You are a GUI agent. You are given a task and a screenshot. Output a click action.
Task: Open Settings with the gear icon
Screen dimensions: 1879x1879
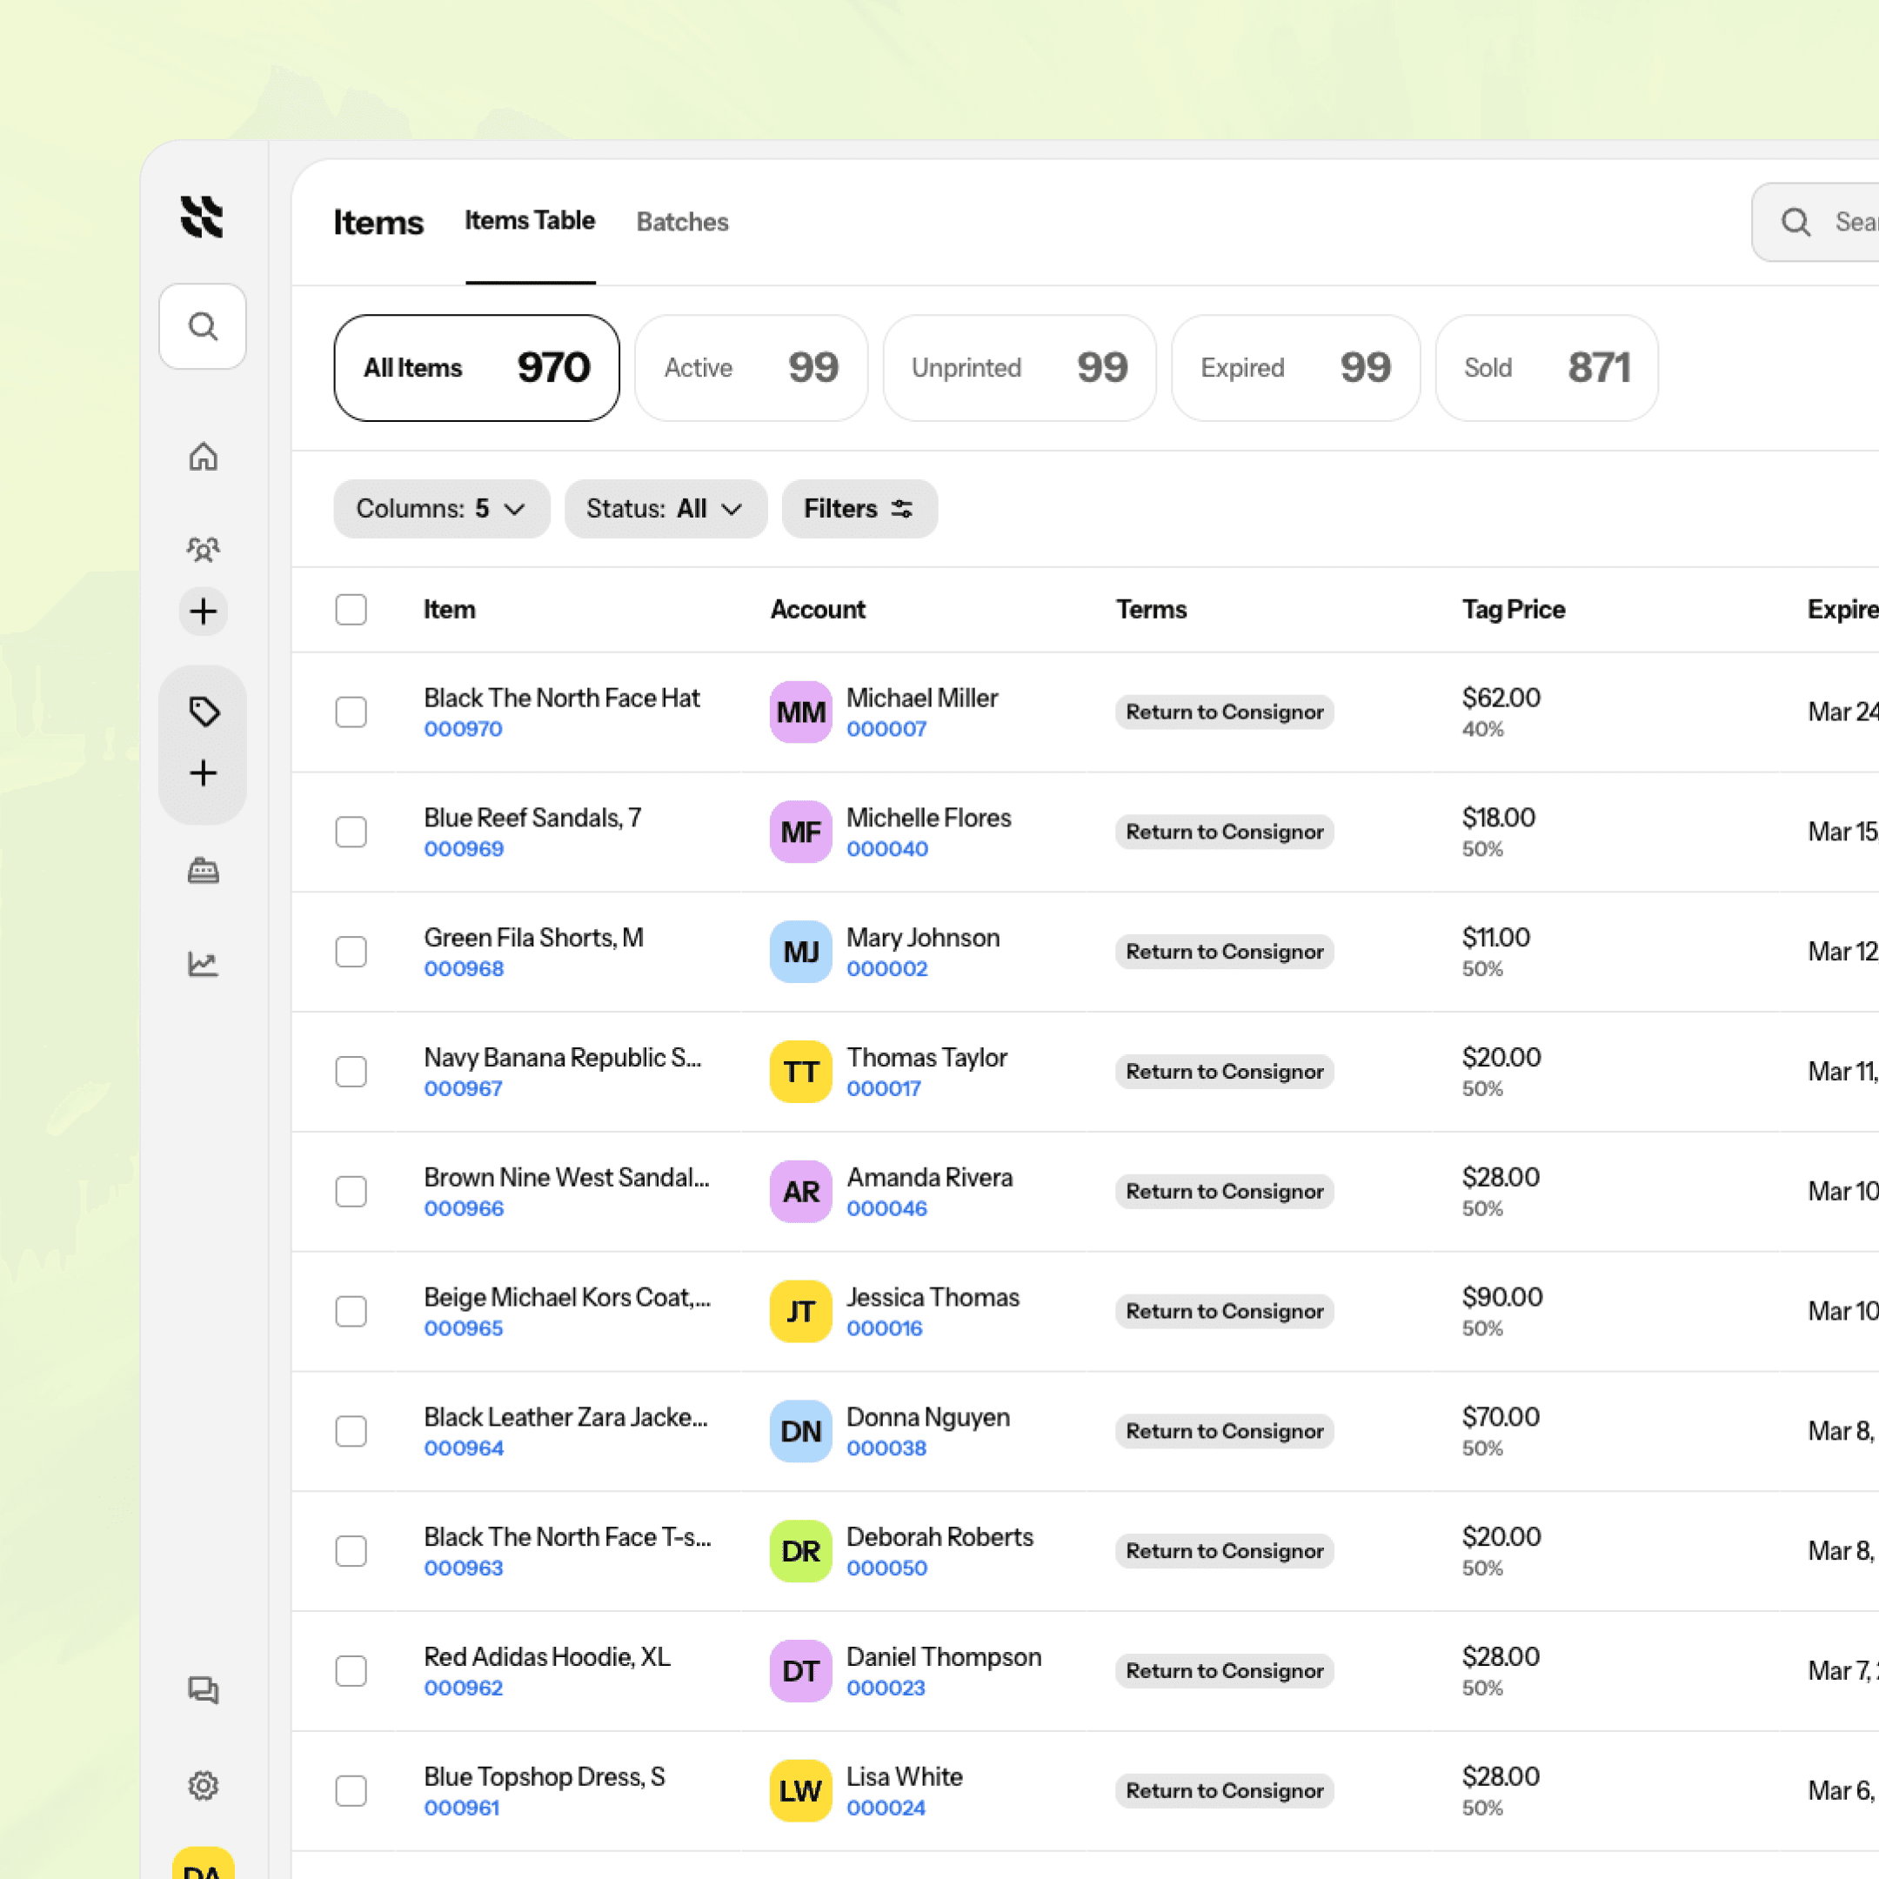point(204,1786)
